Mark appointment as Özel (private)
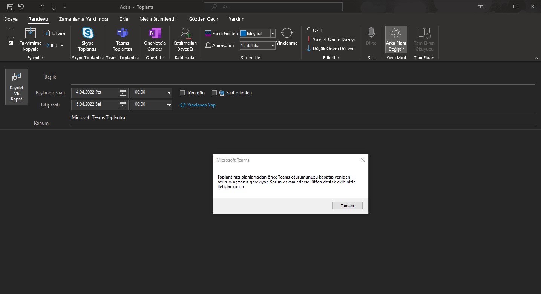This screenshot has height=294, width=541. (314, 31)
